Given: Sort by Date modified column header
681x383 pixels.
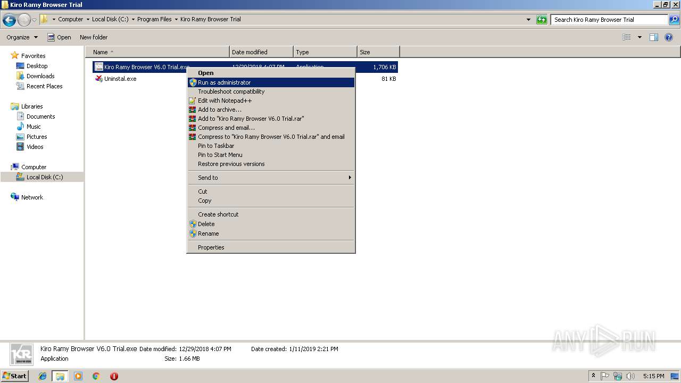Looking at the screenshot, I should (x=261, y=52).
